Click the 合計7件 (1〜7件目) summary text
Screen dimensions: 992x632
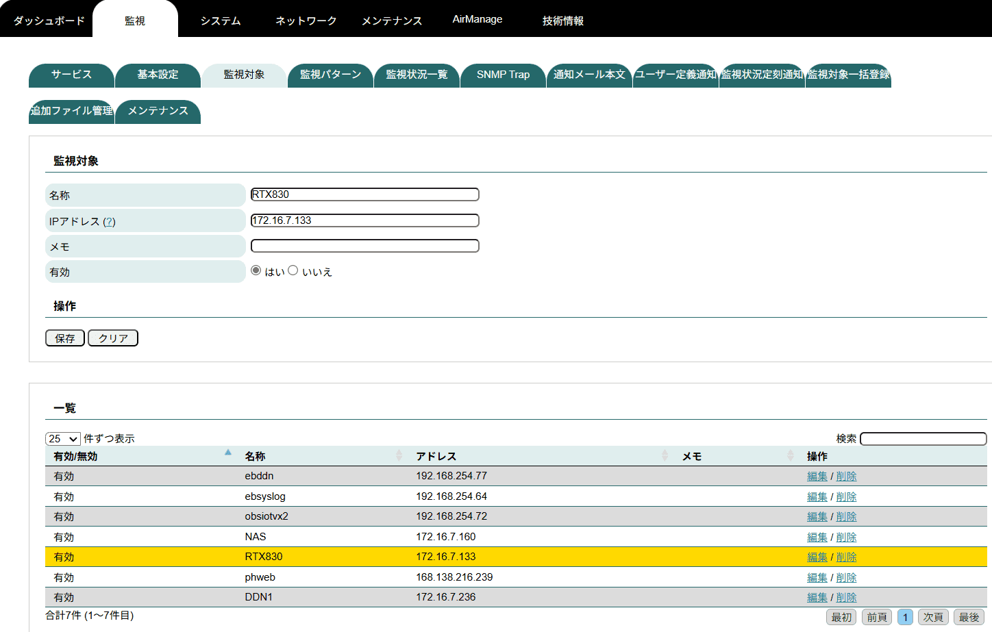tap(90, 616)
